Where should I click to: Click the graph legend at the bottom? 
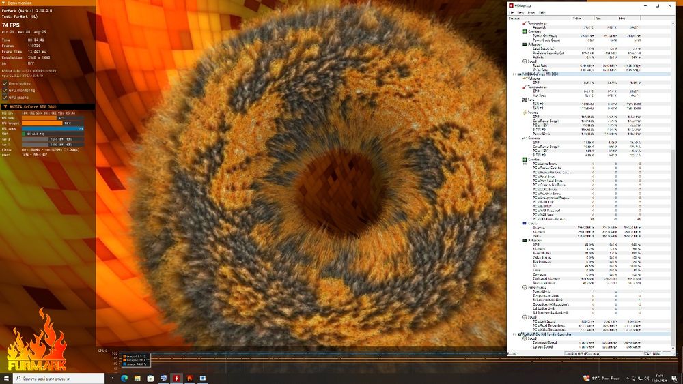point(135,360)
